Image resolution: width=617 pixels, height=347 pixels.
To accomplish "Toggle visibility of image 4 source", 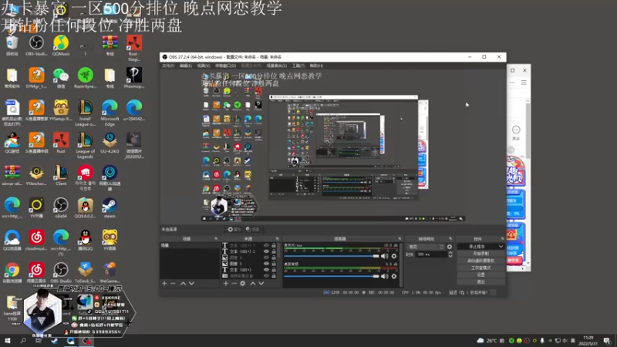I will (x=266, y=258).
